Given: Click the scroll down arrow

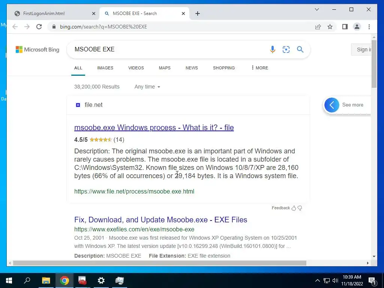Looking at the screenshot, I should point(374,256).
